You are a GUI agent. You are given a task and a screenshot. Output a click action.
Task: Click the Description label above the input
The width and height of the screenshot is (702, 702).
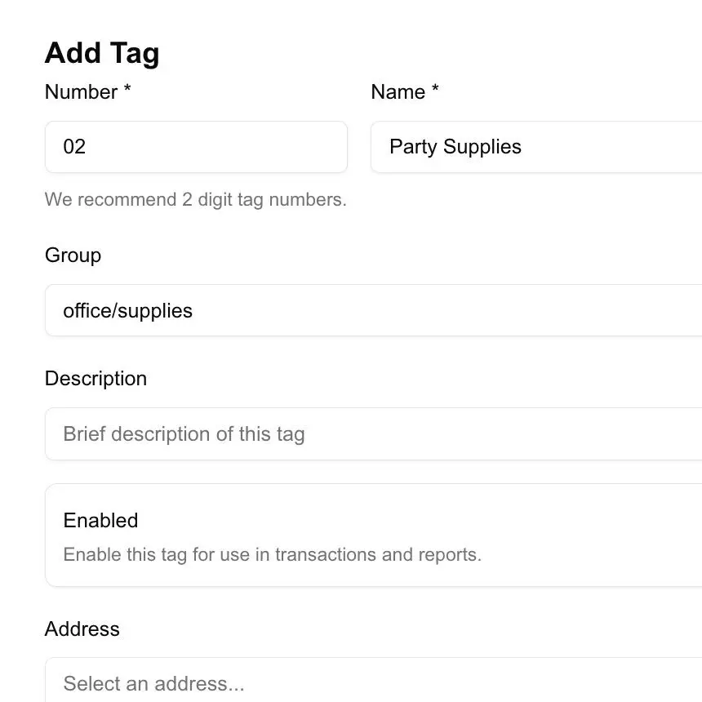(x=96, y=378)
